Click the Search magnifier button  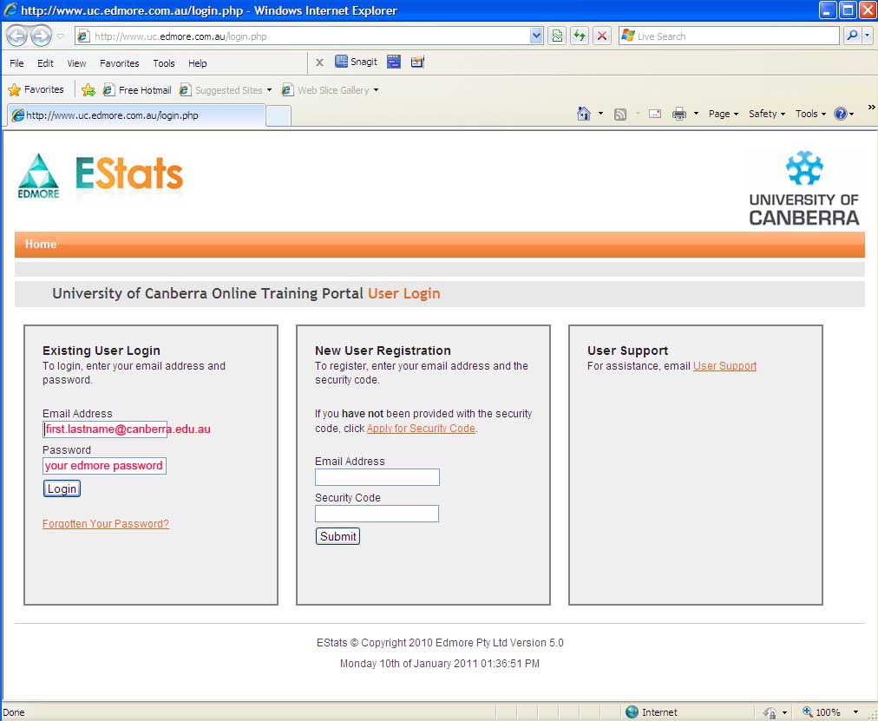[852, 36]
